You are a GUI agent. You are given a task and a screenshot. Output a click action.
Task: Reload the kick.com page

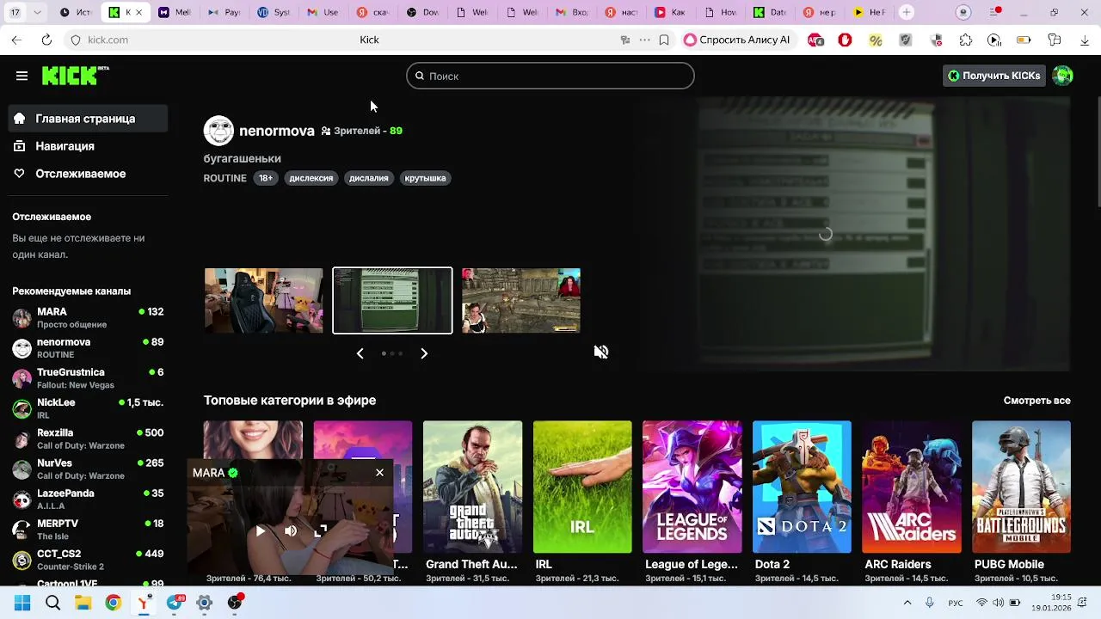tap(46, 40)
